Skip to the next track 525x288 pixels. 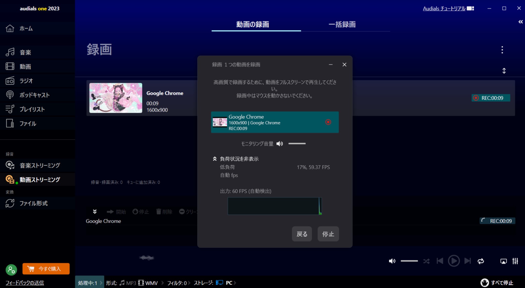468,261
